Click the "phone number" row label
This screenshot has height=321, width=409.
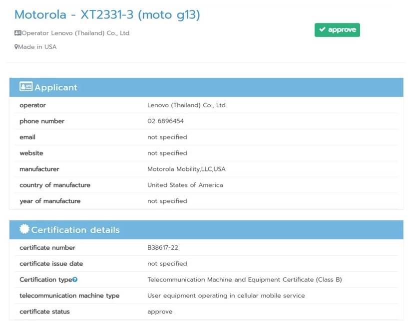click(42, 121)
